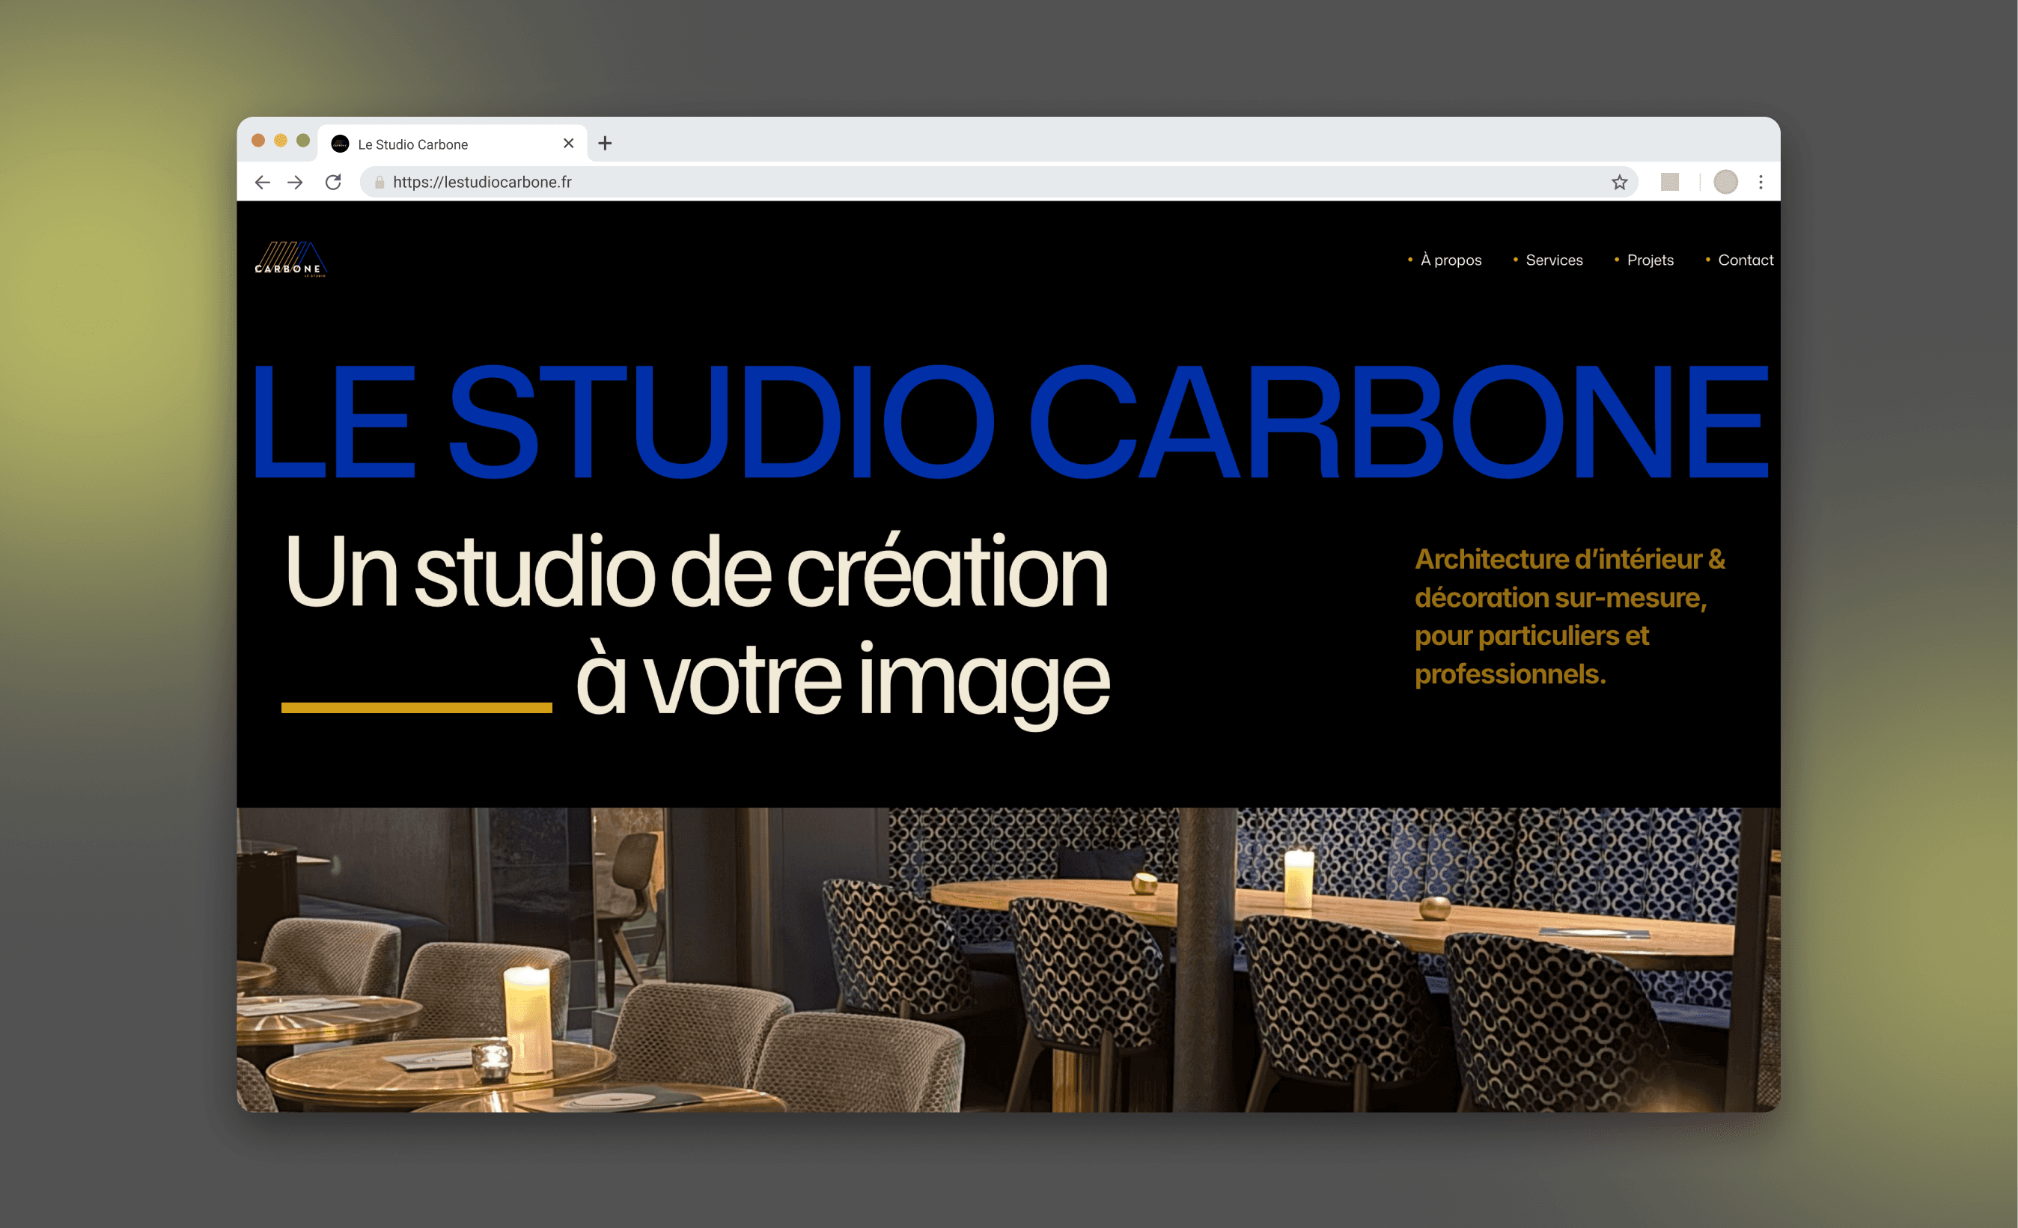Close the Le Studio Carbone tab
Screen dimensions: 2018x1228
[x=568, y=143]
